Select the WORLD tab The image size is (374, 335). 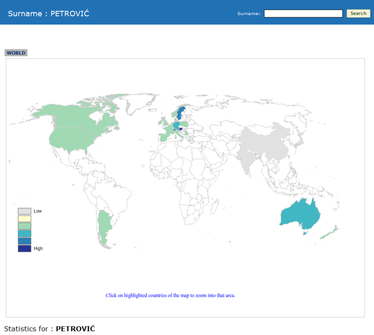(16, 53)
